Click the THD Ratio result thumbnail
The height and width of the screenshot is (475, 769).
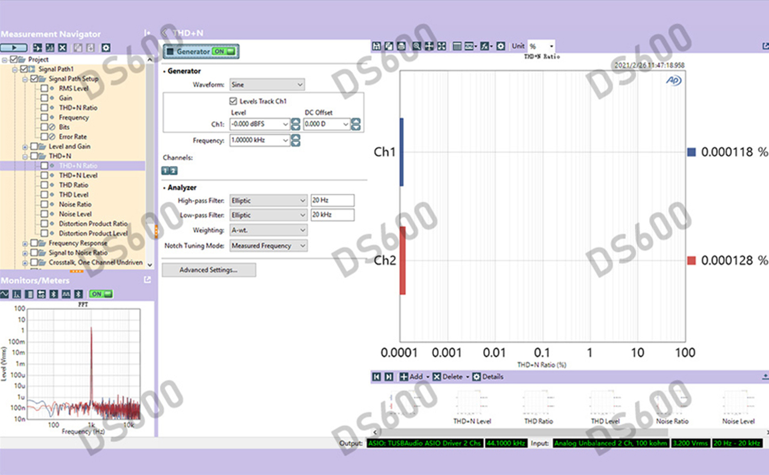coord(538,407)
